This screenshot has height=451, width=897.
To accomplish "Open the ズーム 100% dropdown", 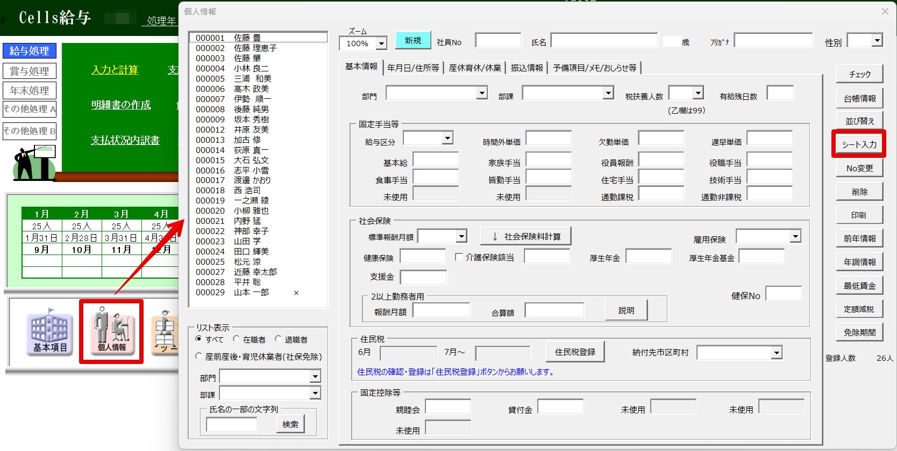I will 381,43.
